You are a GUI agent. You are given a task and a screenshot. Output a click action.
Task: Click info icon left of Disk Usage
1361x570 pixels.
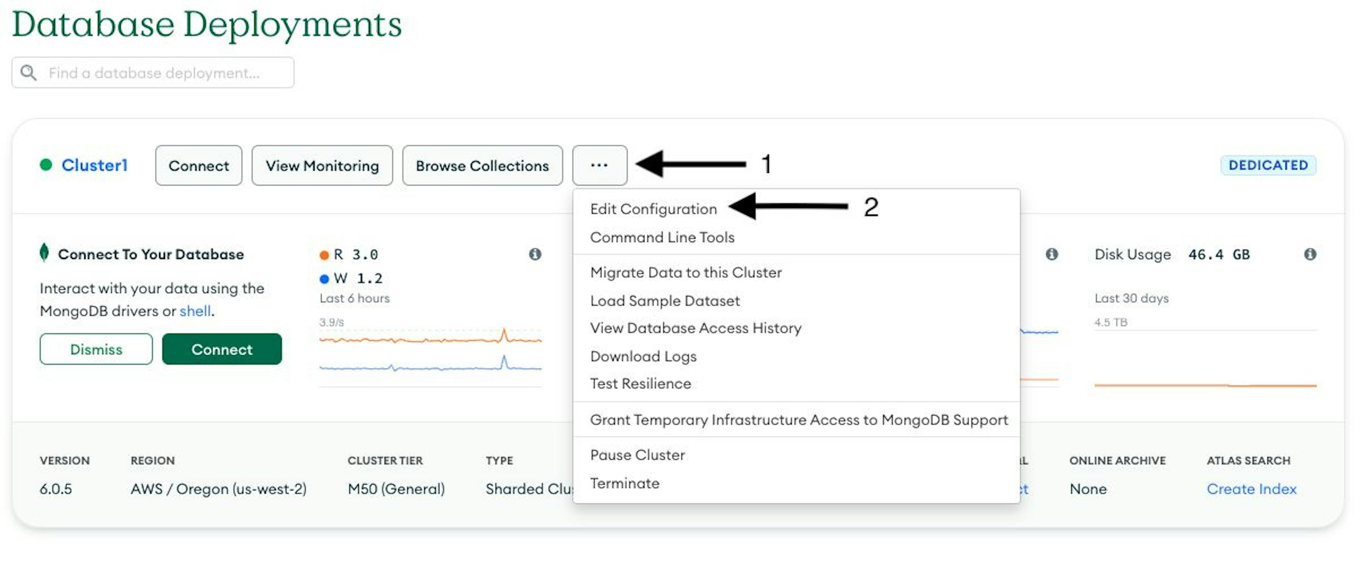(x=1051, y=254)
